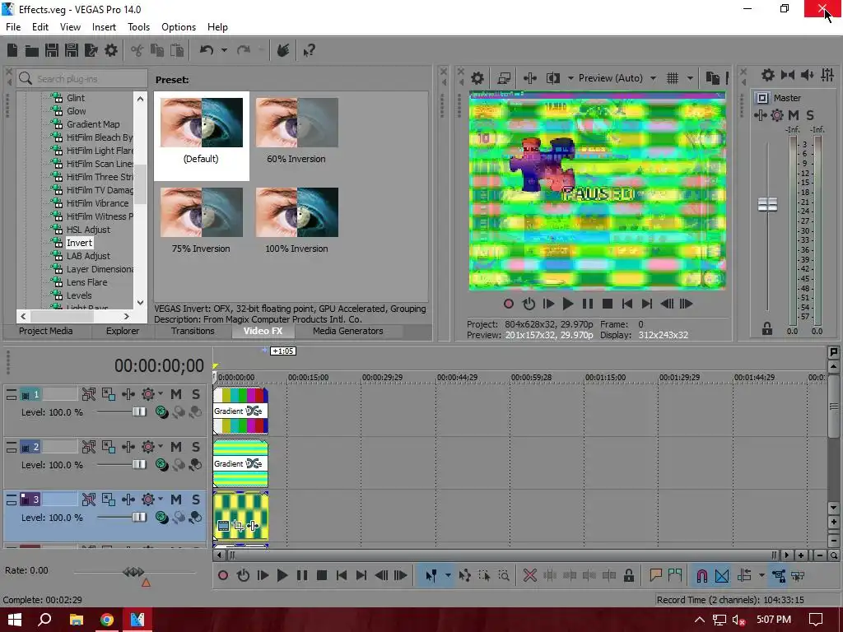The image size is (843, 632).
Task: Open Master bus audio properties gear
Action: coord(768,75)
